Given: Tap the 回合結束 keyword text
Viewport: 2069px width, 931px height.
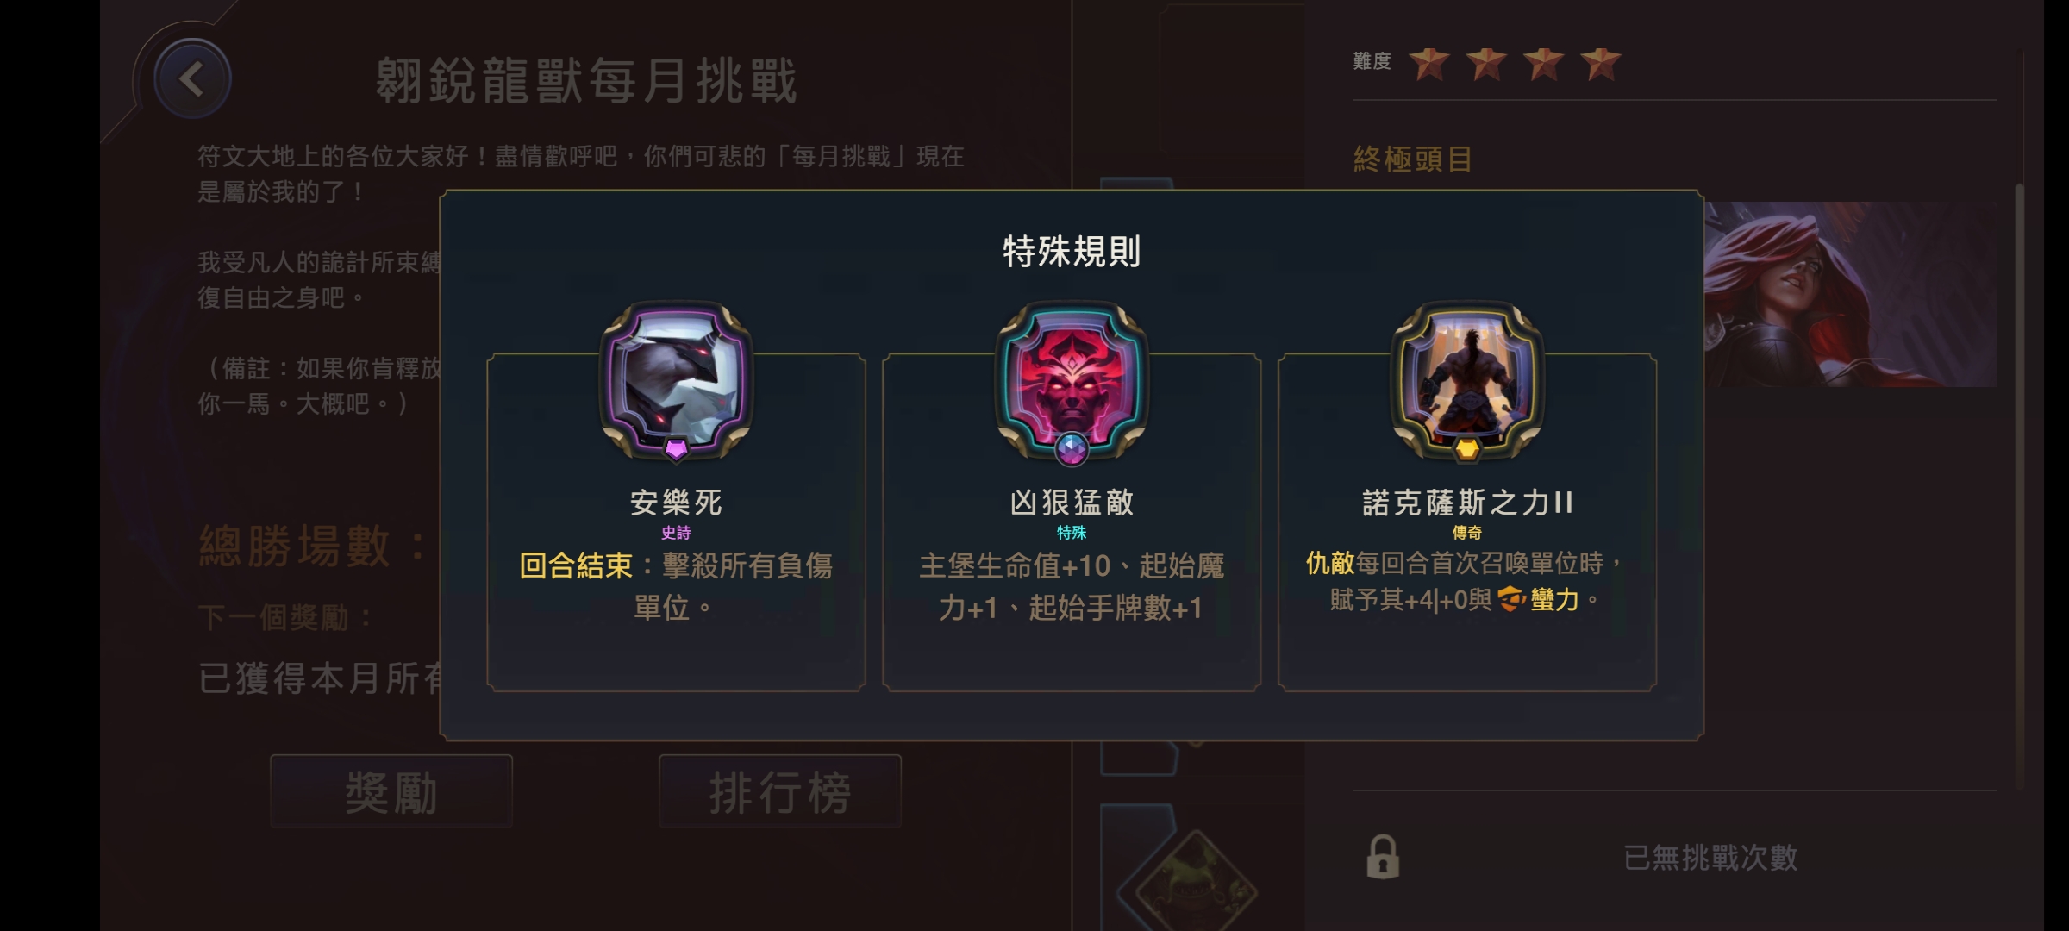Looking at the screenshot, I should click(576, 566).
